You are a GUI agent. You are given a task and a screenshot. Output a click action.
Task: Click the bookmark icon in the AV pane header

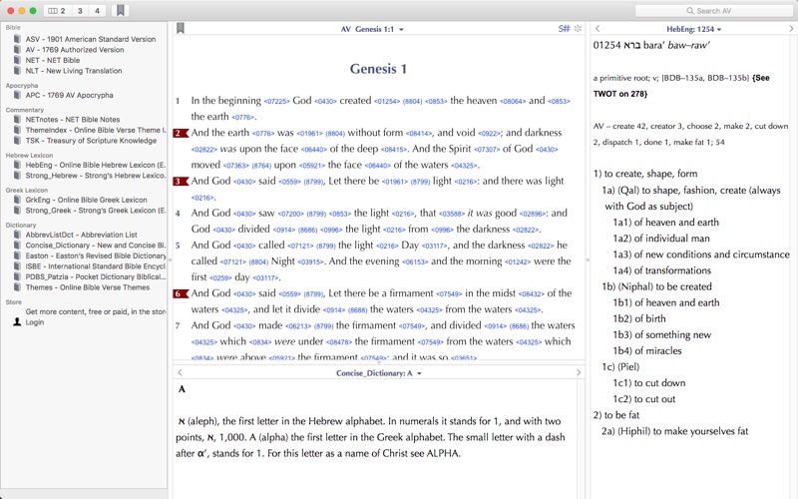pos(181,29)
